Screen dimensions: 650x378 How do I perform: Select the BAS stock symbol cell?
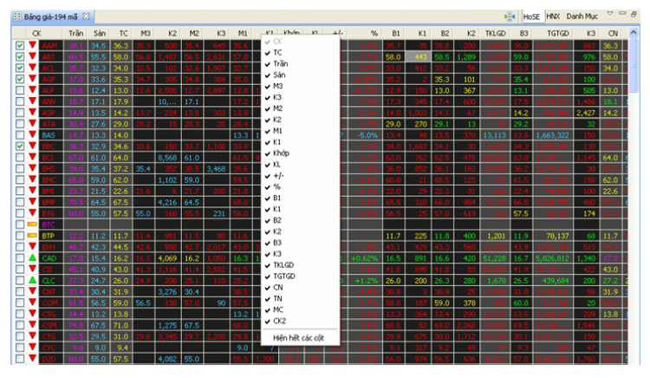point(49,134)
